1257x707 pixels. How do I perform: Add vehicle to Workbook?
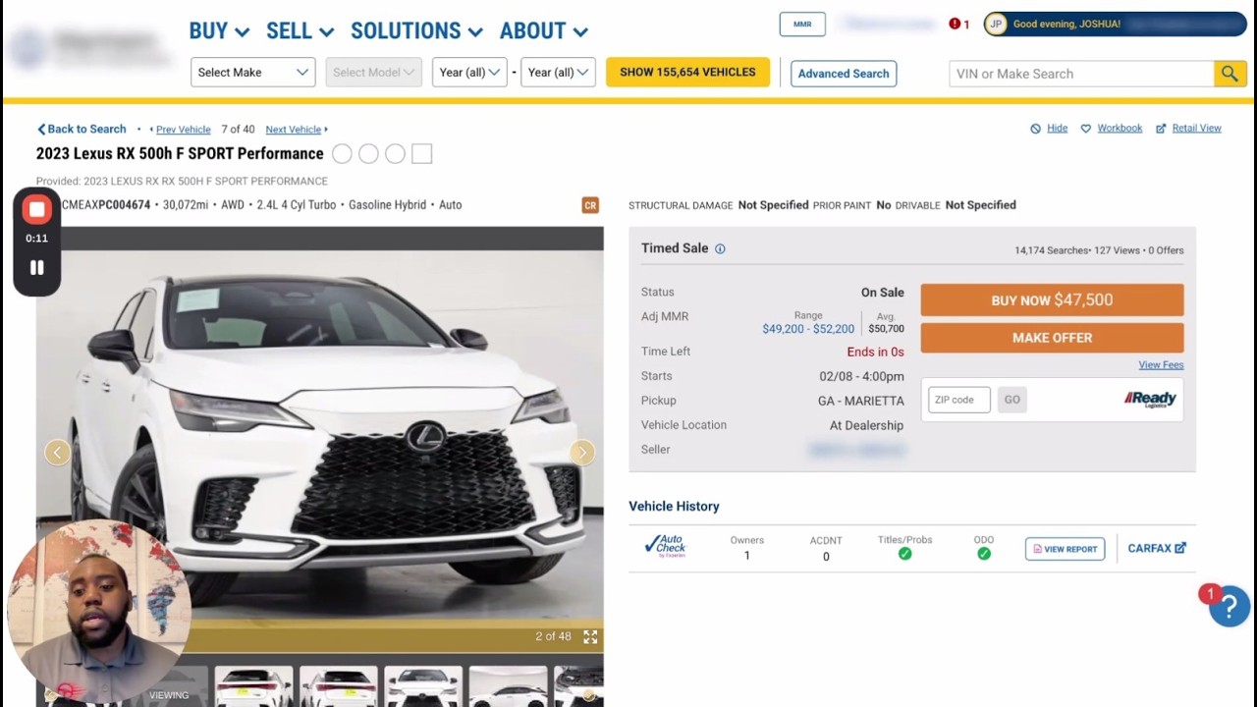[1112, 129]
